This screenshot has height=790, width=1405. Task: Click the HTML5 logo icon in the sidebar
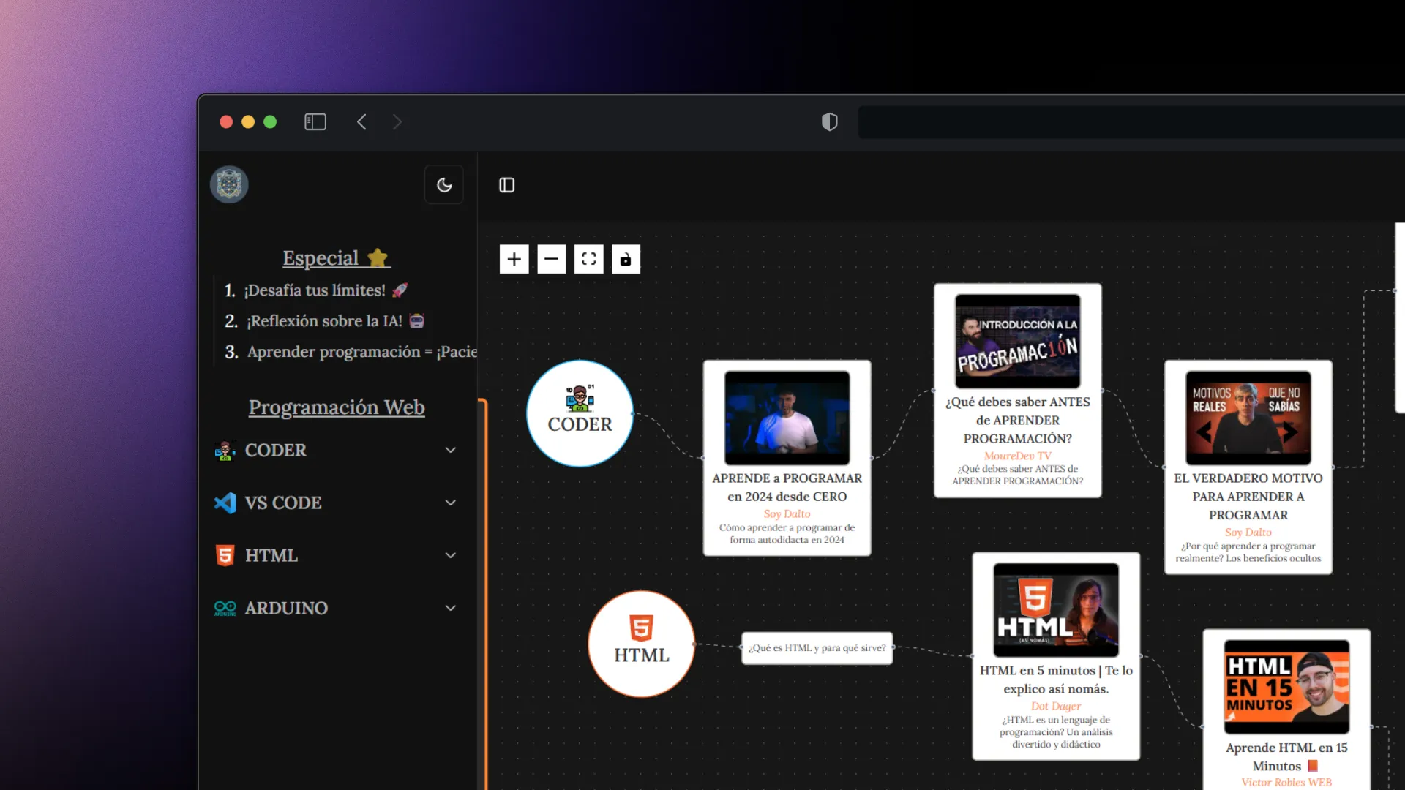225,555
